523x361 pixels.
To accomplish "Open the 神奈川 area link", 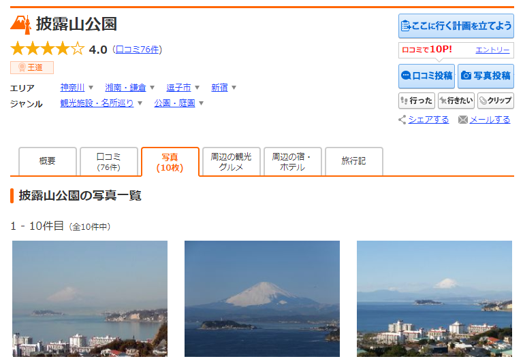I will point(72,88).
